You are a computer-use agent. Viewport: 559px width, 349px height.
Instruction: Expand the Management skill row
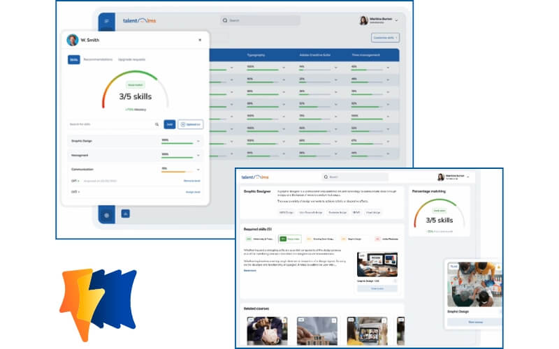pyautogui.click(x=198, y=155)
